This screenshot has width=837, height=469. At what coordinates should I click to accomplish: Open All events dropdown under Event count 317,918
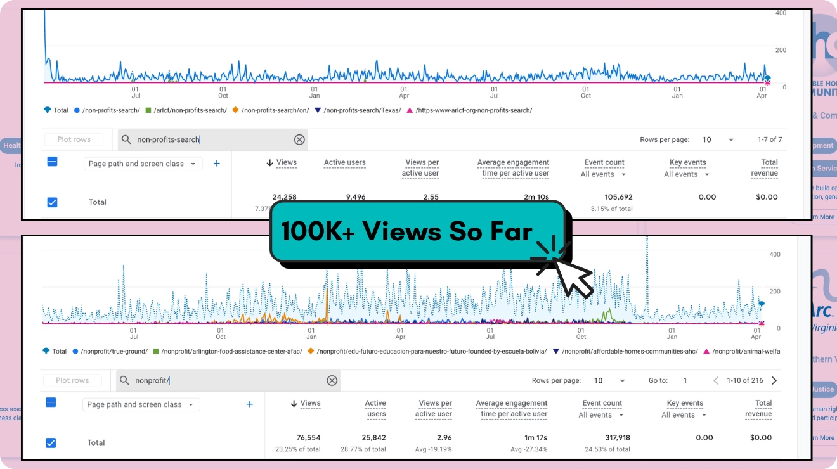pos(601,415)
